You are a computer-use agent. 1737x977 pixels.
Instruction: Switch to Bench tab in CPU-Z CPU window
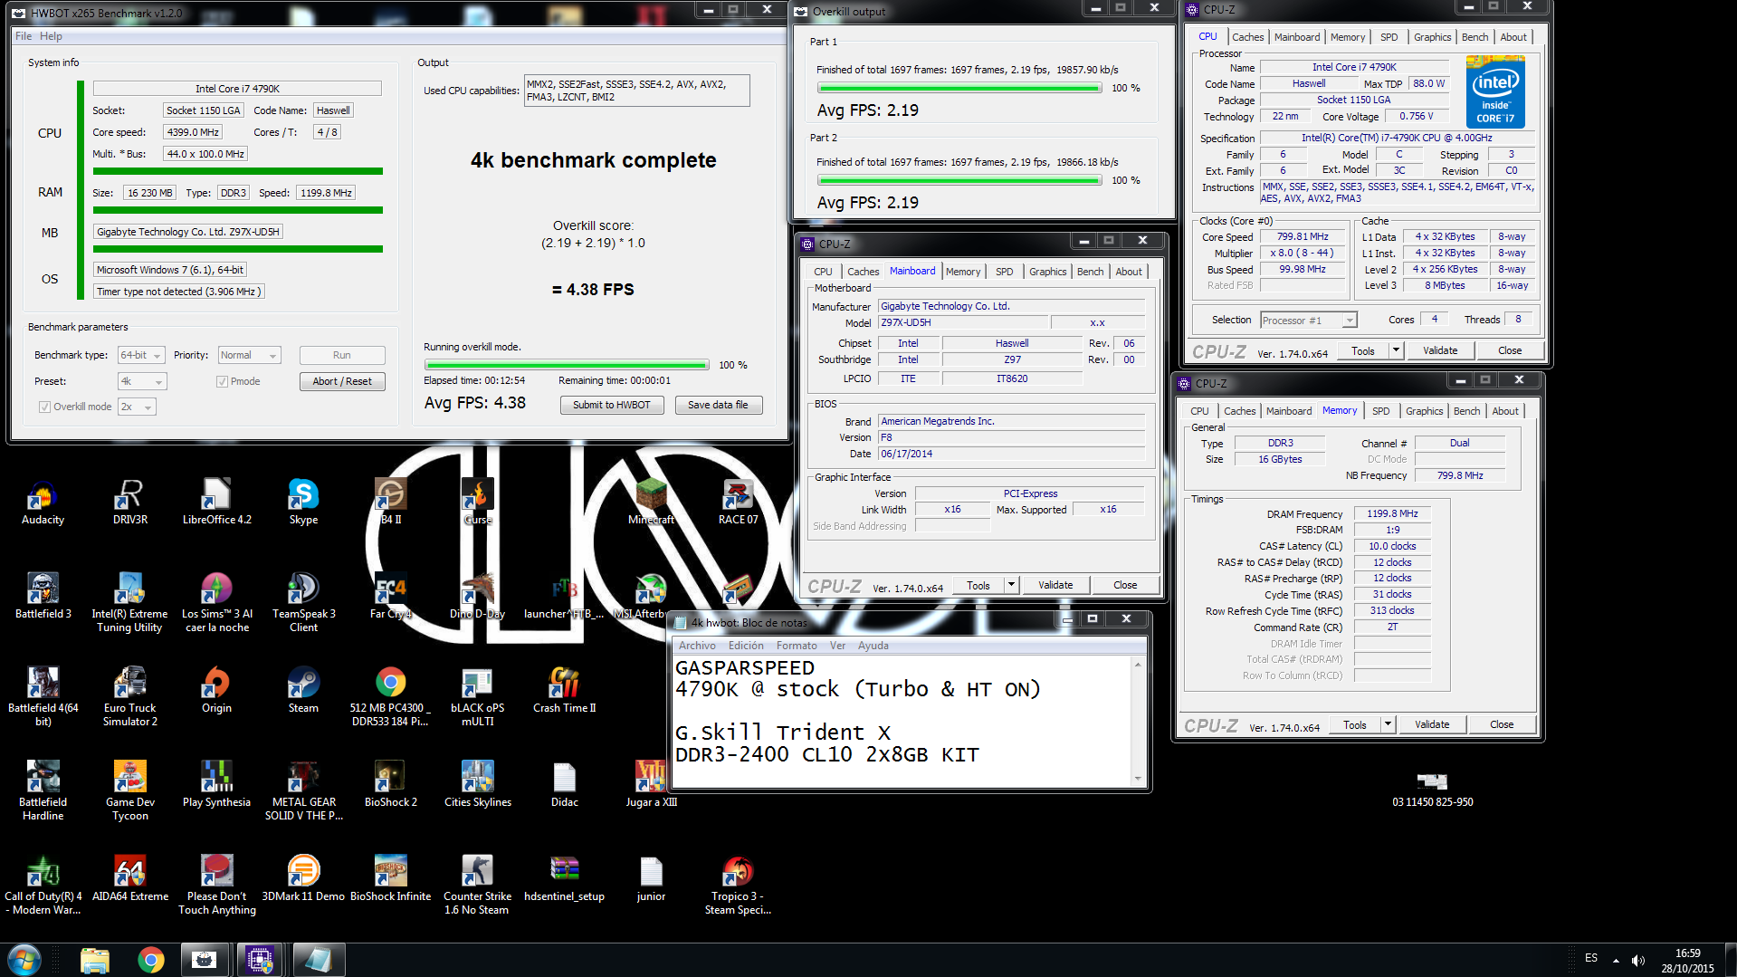point(1475,37)
